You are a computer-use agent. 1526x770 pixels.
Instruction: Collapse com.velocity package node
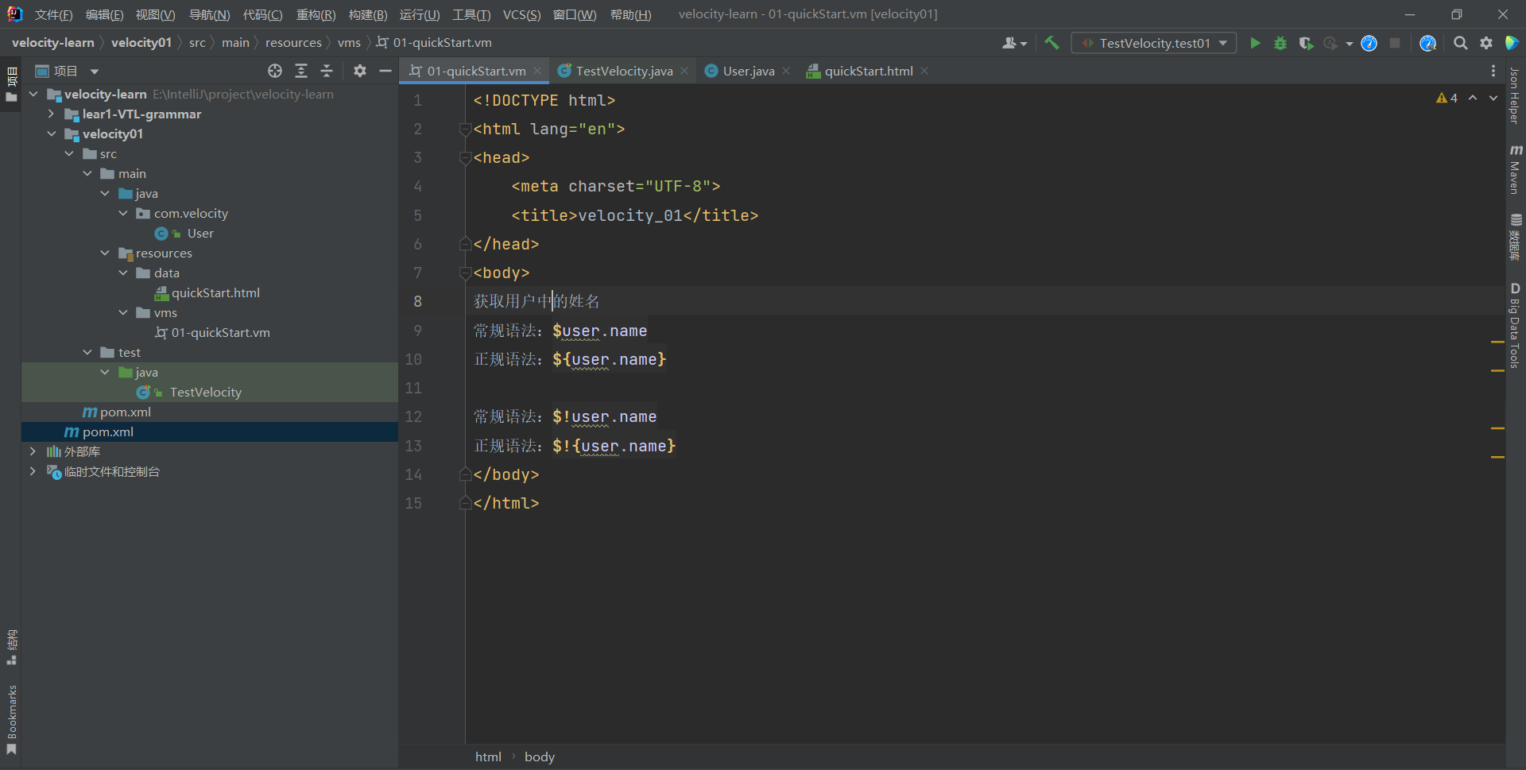pyautogui.click(x=123, y=213)
